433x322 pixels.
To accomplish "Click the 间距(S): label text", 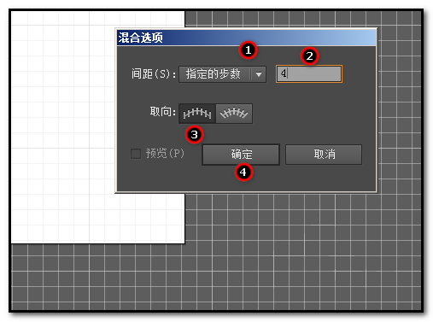I will [x=154, y=74].
